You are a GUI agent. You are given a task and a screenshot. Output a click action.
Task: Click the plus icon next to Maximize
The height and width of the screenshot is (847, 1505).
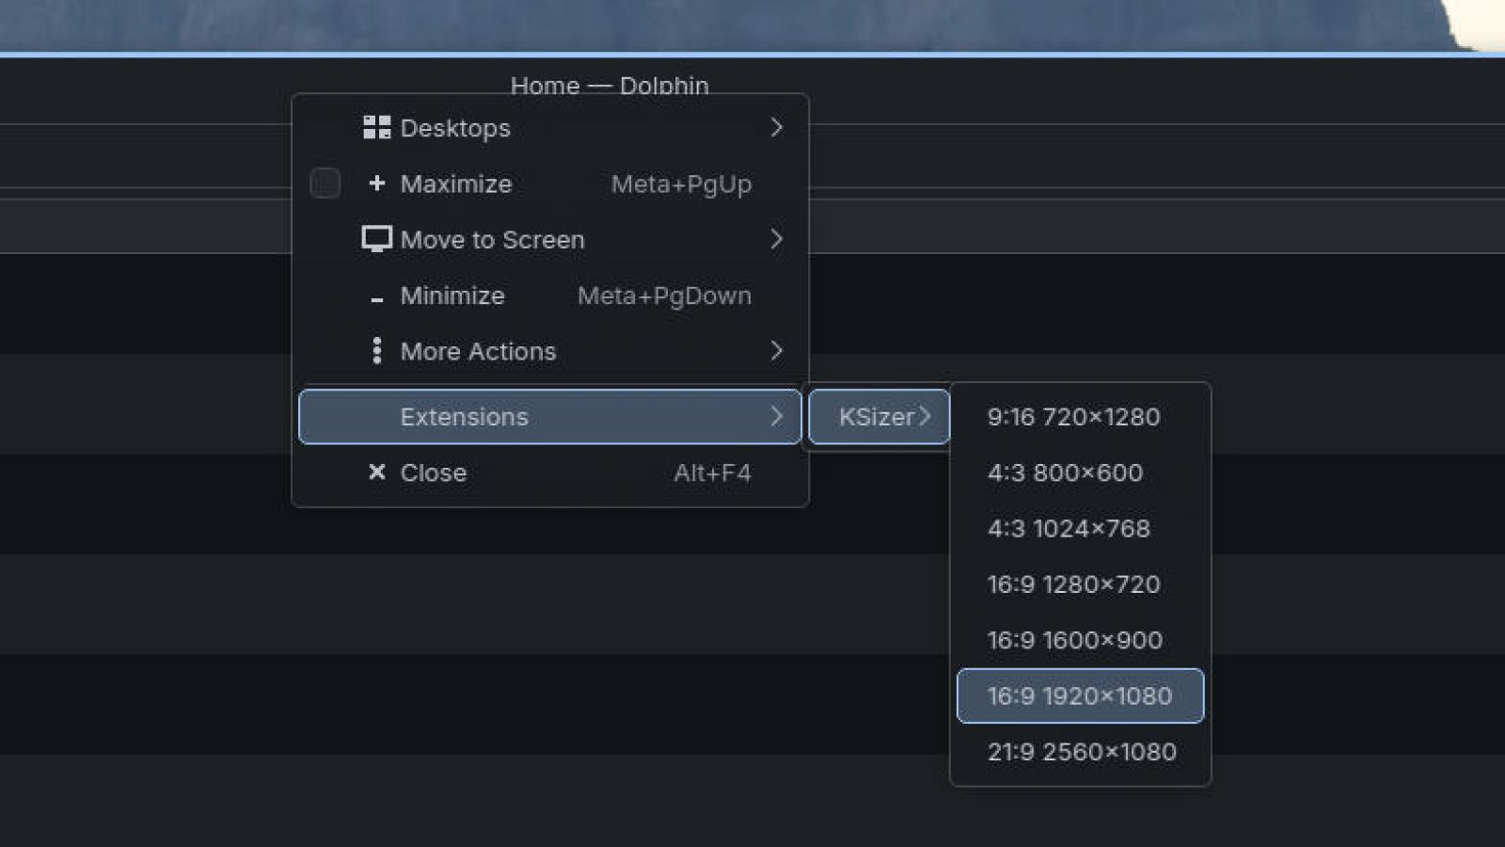(376, 184)
